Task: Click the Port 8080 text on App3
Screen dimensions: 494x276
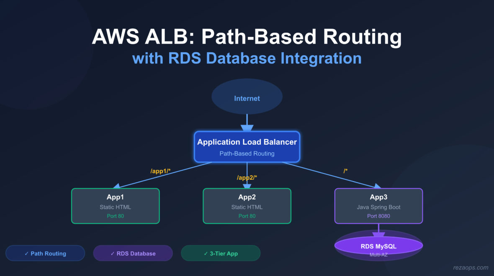Action: [378, 216]
